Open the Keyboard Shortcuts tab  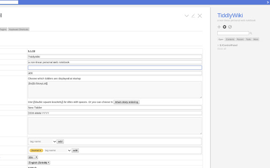(x=19, y=29)
